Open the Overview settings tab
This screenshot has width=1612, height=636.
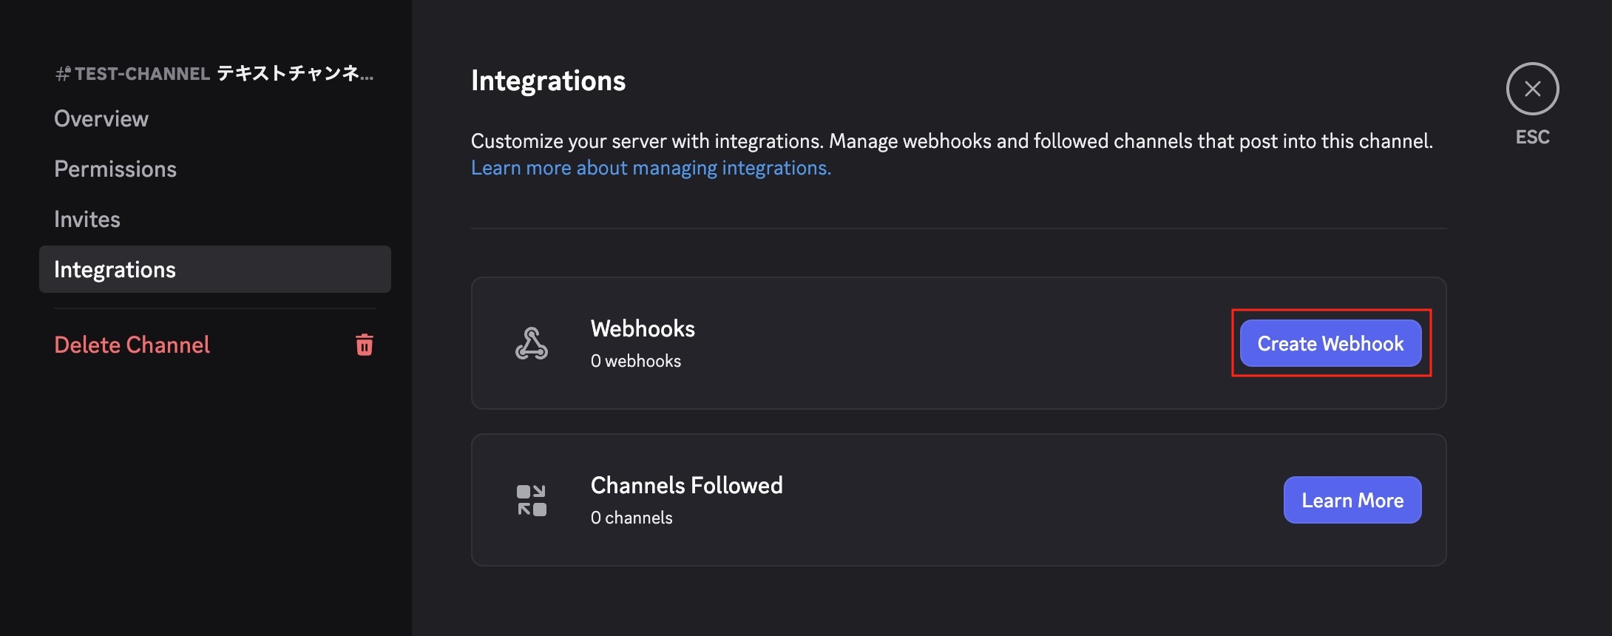101,118
